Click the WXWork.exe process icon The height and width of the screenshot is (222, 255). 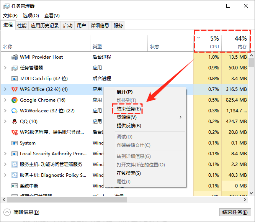pyautogui.click(x=15, y=111)
